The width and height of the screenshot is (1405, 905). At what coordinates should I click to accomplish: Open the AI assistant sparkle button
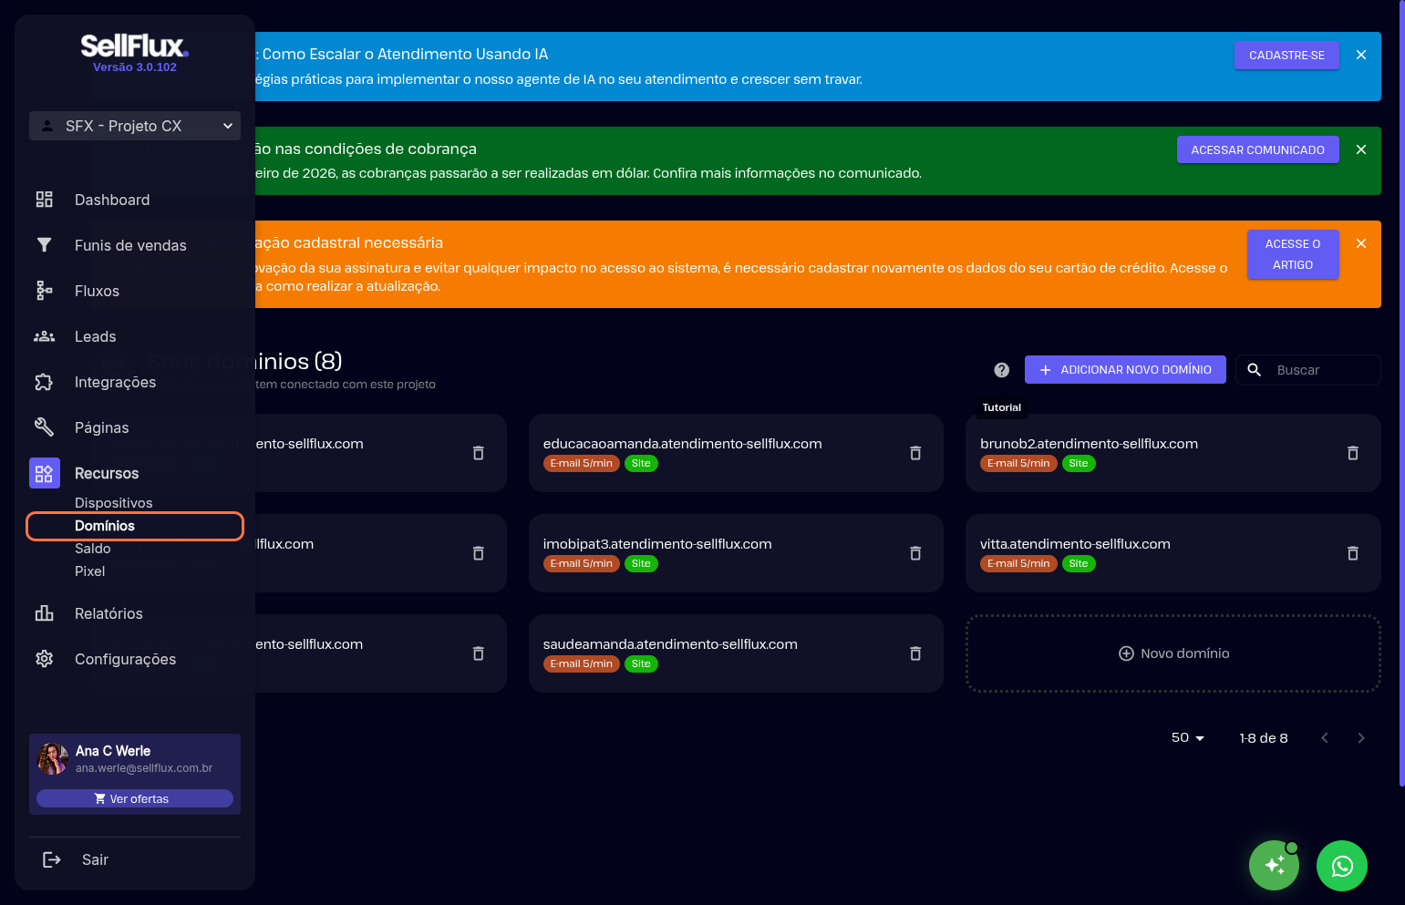pyautogui.click(x=1274, y=866)
